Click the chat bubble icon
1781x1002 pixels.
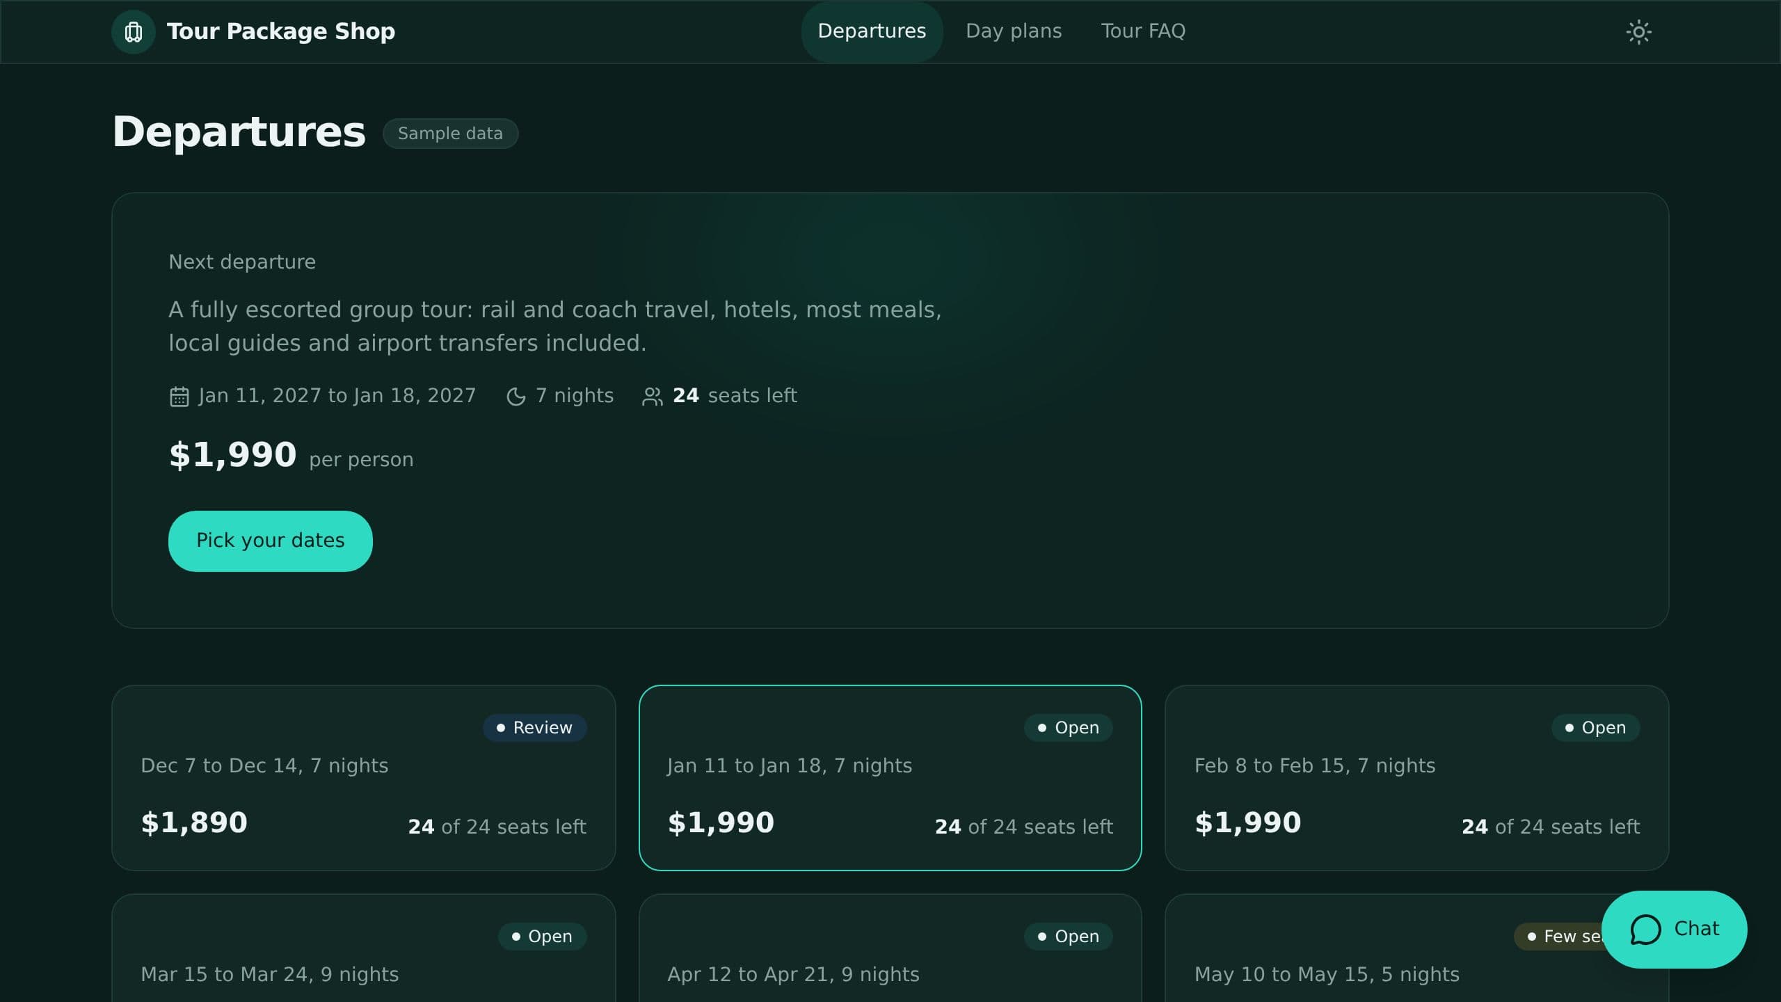click(x=1645, y=930)
